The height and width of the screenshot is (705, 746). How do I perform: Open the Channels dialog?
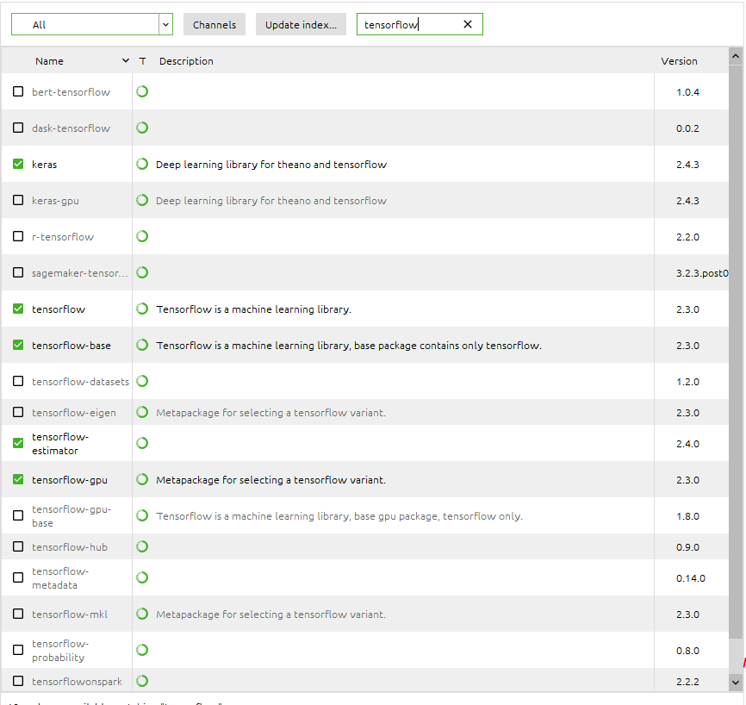[214, 24]
